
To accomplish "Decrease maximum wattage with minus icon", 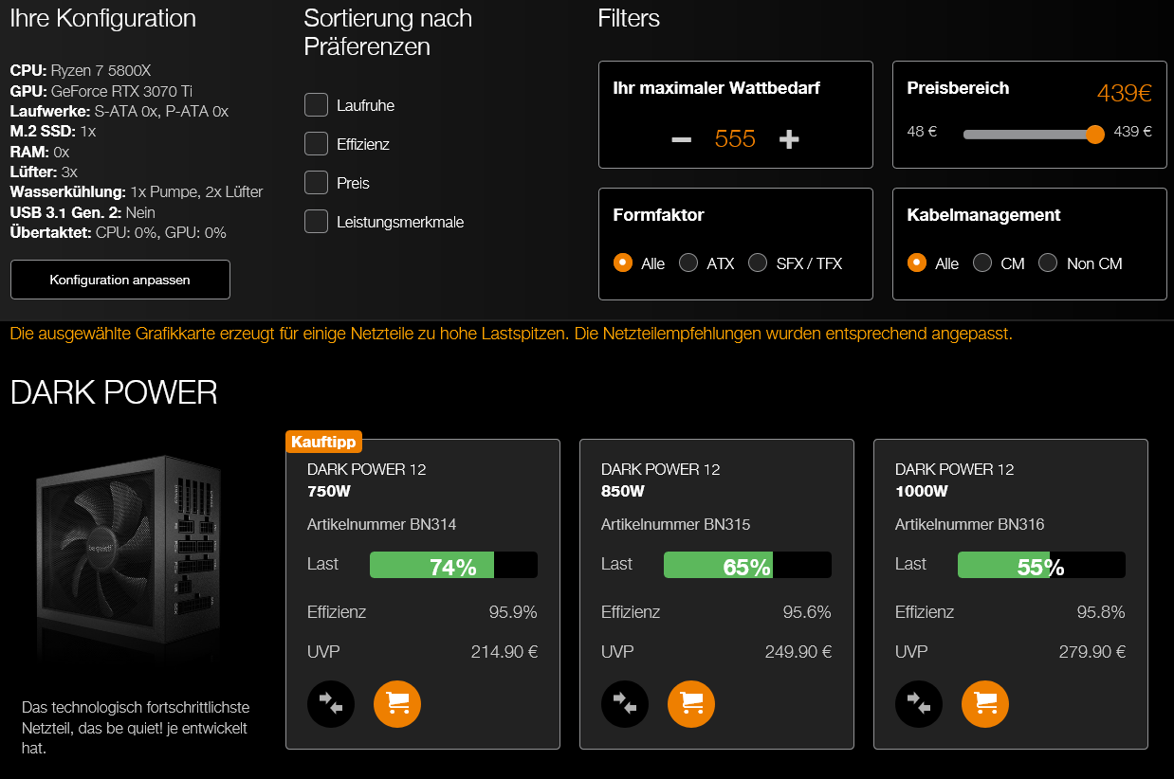I will tap(681, 139).
